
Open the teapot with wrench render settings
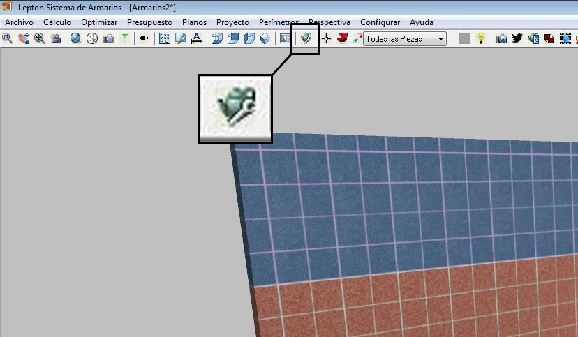tap(306, 38)
